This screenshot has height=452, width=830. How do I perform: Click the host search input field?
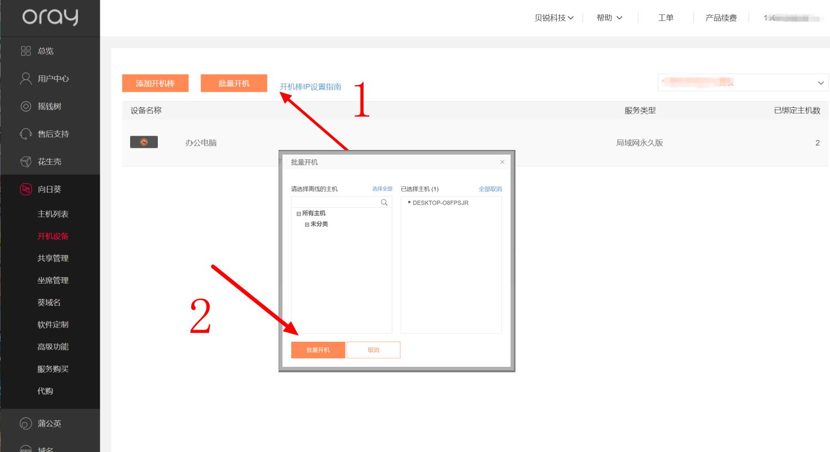pos(335,202)
